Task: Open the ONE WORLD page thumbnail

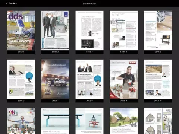Action: point(21,121)
